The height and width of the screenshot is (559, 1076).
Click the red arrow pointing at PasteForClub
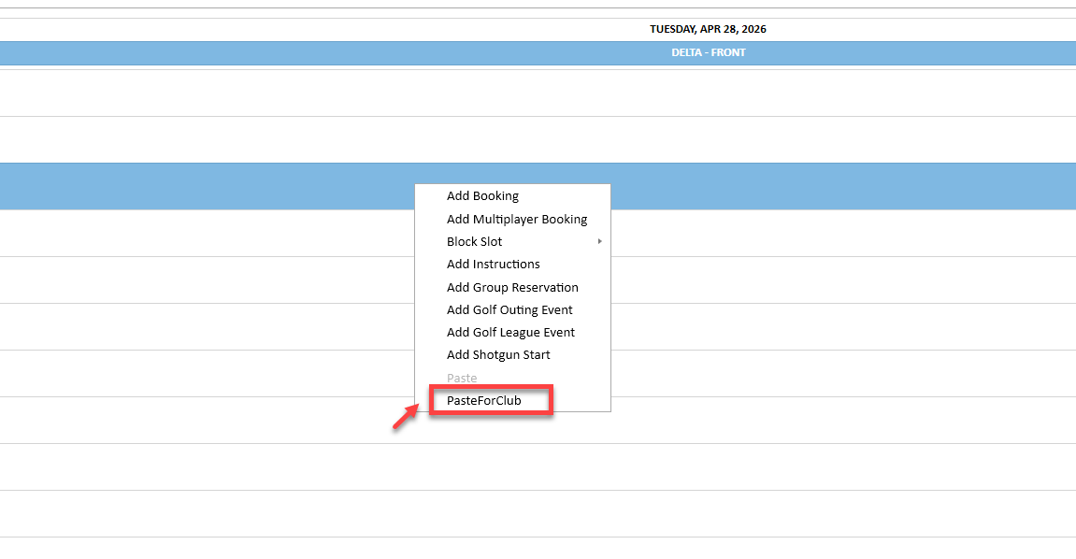click(x=406, y=416)
